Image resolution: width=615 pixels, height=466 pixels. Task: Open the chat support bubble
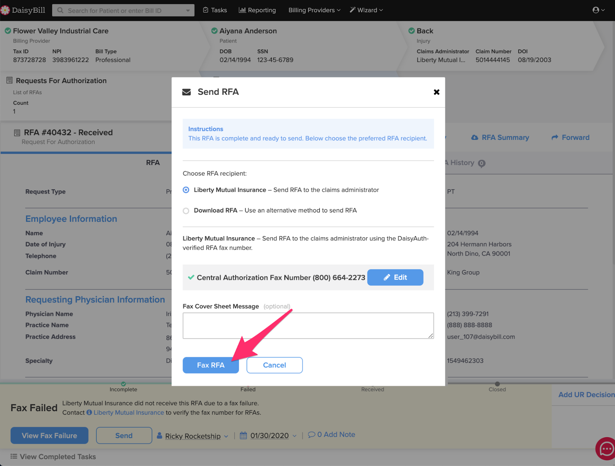[607, 448]
